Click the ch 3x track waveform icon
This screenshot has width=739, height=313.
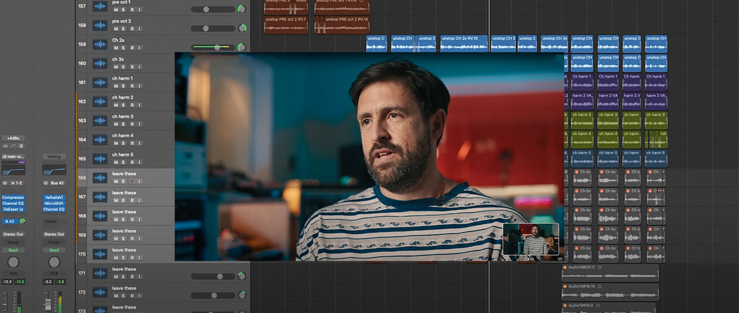[x=100, y=64]
